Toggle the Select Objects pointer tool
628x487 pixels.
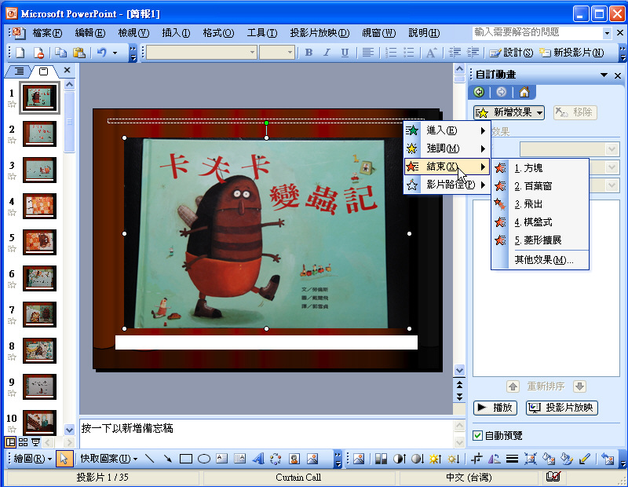coord(64,458)
